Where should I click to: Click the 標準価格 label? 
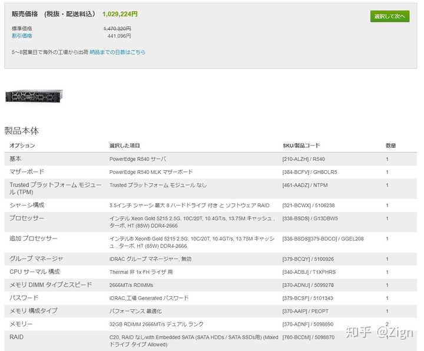pyautogui.click(x=22, y=28)
